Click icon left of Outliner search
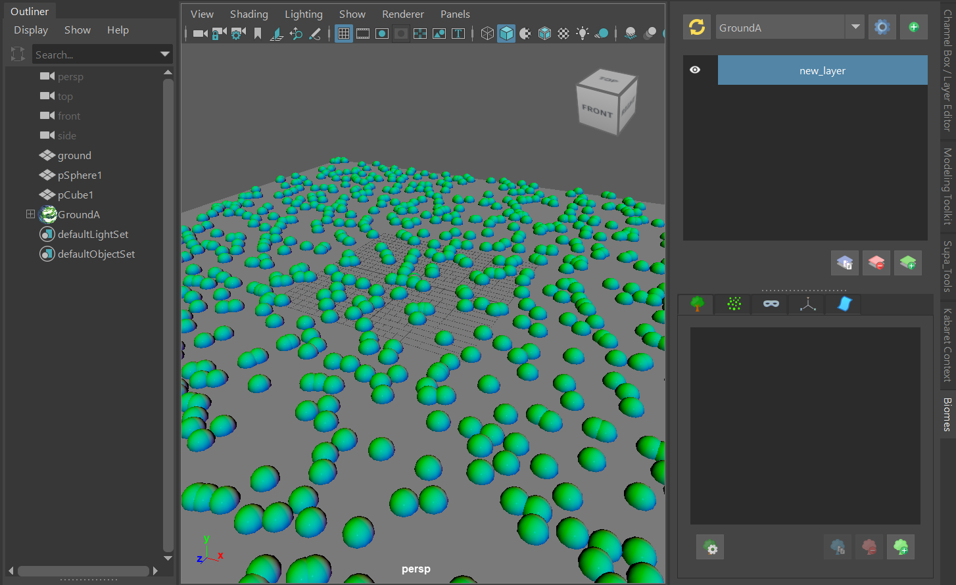 (18, 54)
